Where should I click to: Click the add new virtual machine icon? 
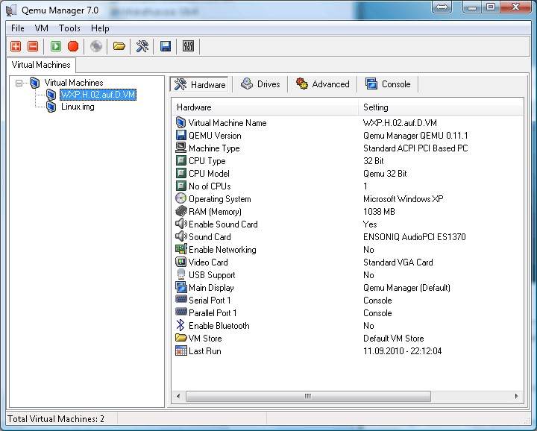point(16,46)
